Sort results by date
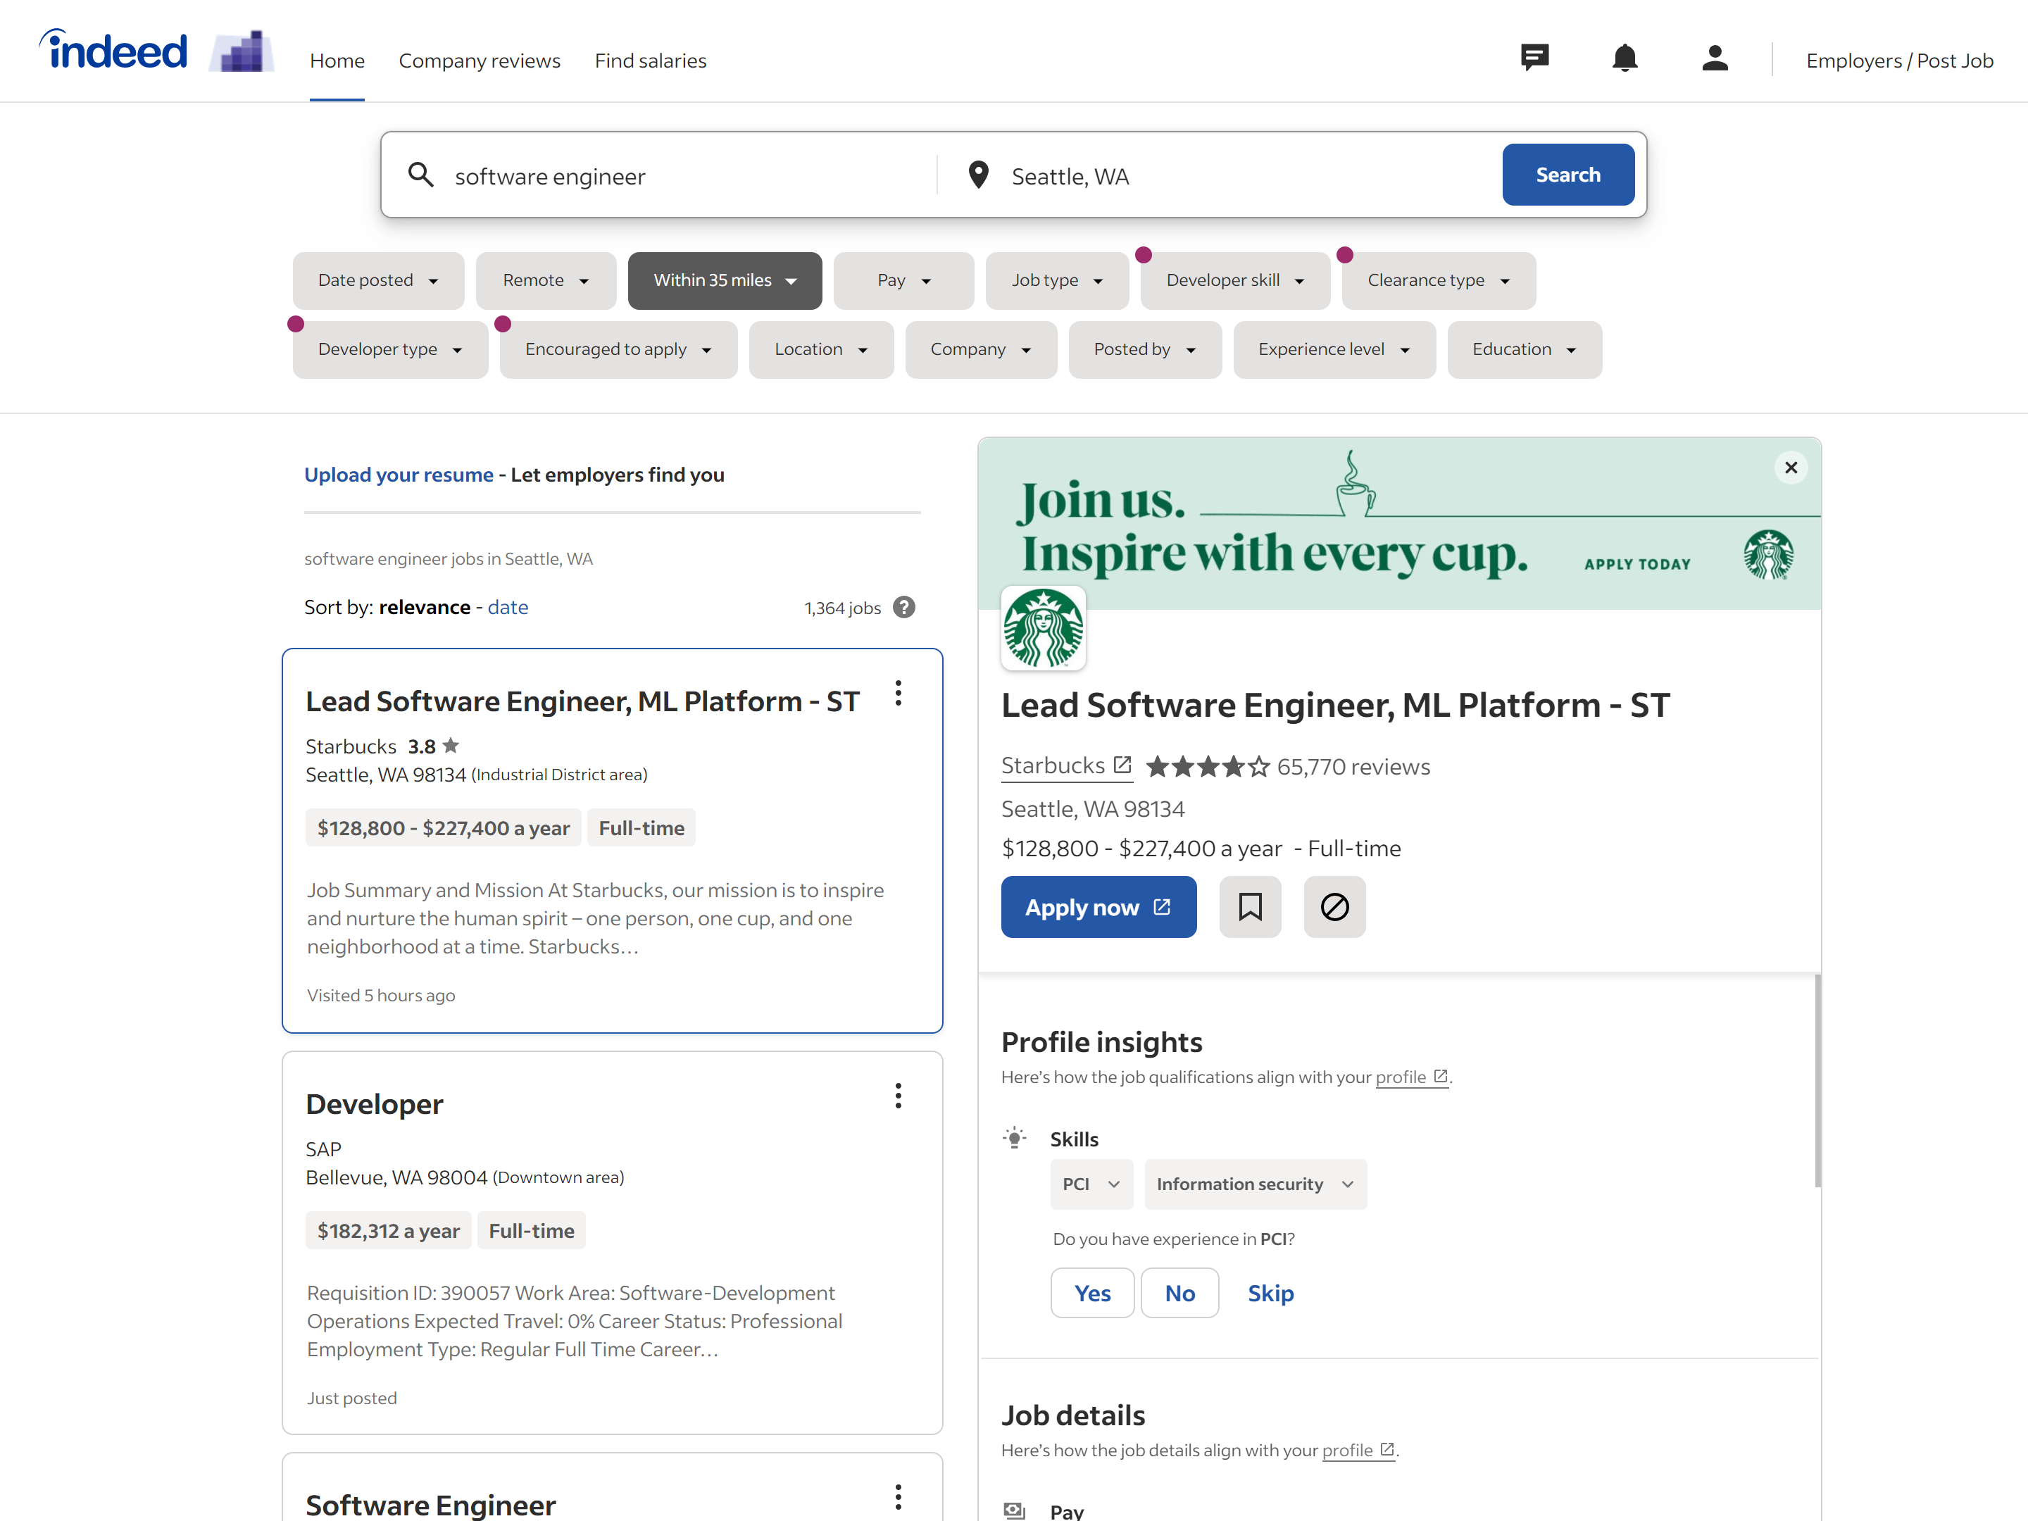 point(507,607)
